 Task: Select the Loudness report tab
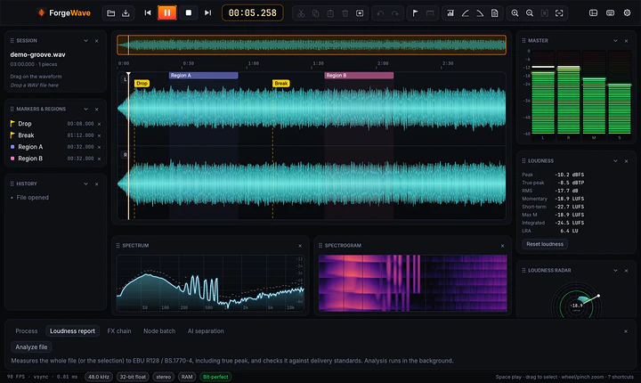tap(72, 331)
